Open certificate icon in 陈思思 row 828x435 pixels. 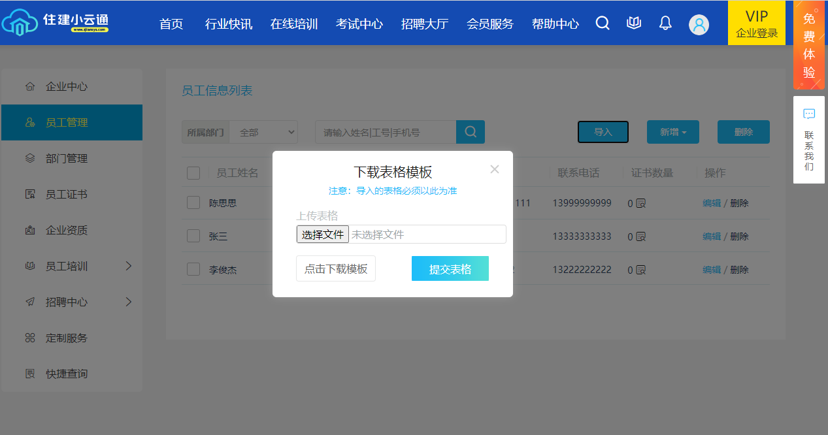[641, 203]
